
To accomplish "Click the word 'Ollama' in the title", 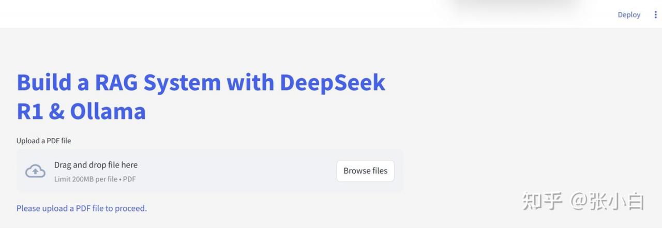I will pos(108,111).
